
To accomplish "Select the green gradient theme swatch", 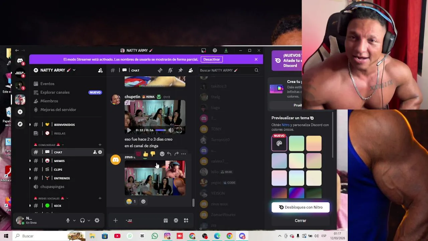I will (x=297, y=143).
